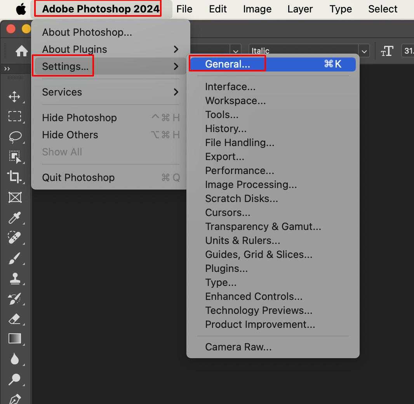
Task: Open Scratch Disks... settings
Action: (x=273, y=199)
